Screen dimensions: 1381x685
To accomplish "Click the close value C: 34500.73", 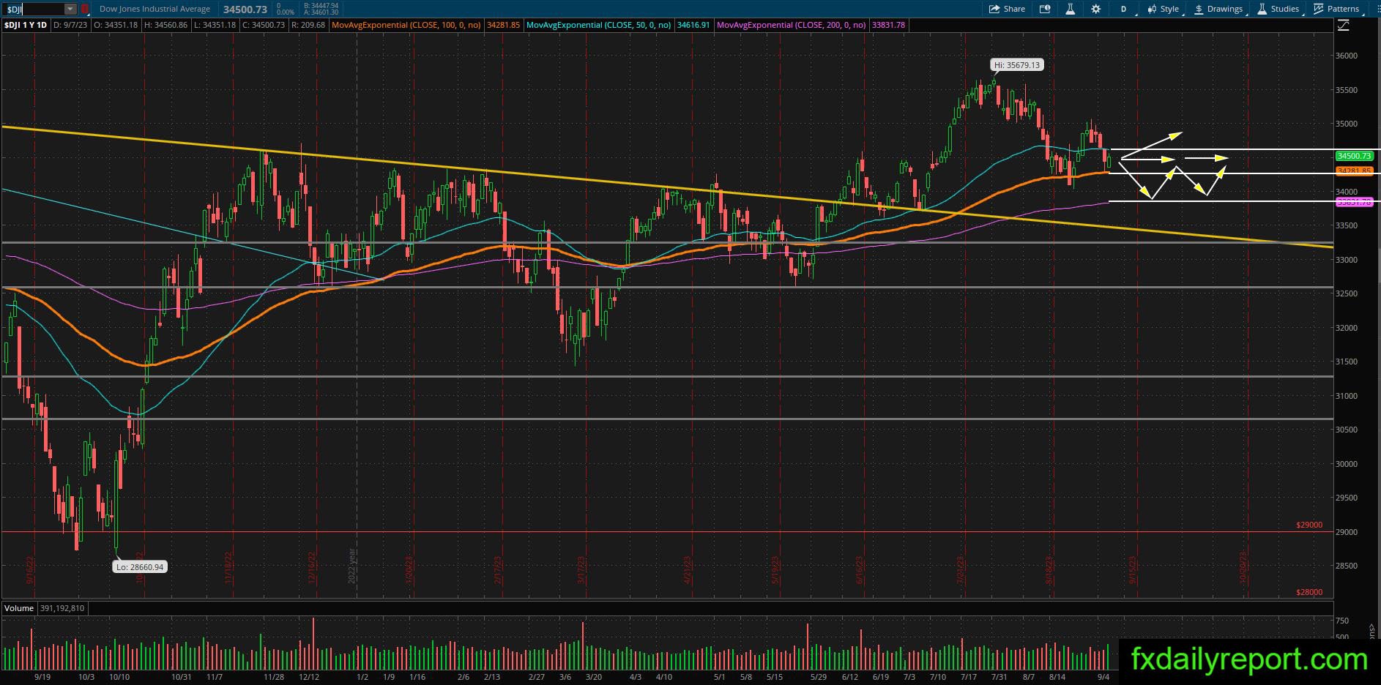I will point(263,25).
